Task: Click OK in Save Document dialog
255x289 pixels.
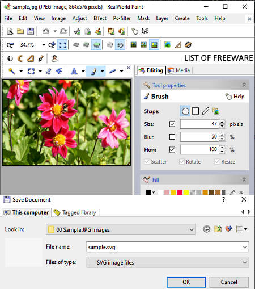Action: [x=186, y=282]
